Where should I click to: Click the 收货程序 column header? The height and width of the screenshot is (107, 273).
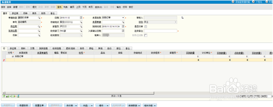coord(155,53)
